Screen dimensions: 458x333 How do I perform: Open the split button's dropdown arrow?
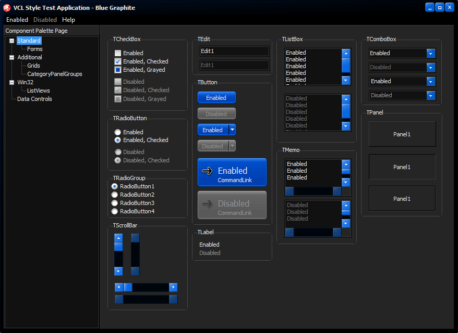[x=233, y=130]
